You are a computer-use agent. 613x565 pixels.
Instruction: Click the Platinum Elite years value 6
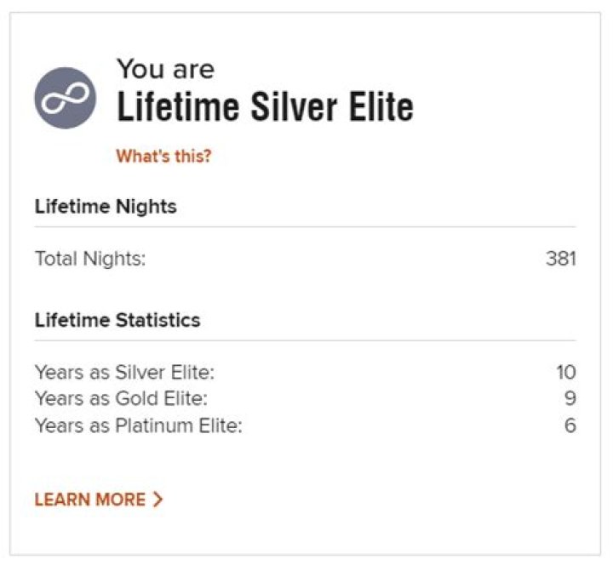[x=570, y=425]
